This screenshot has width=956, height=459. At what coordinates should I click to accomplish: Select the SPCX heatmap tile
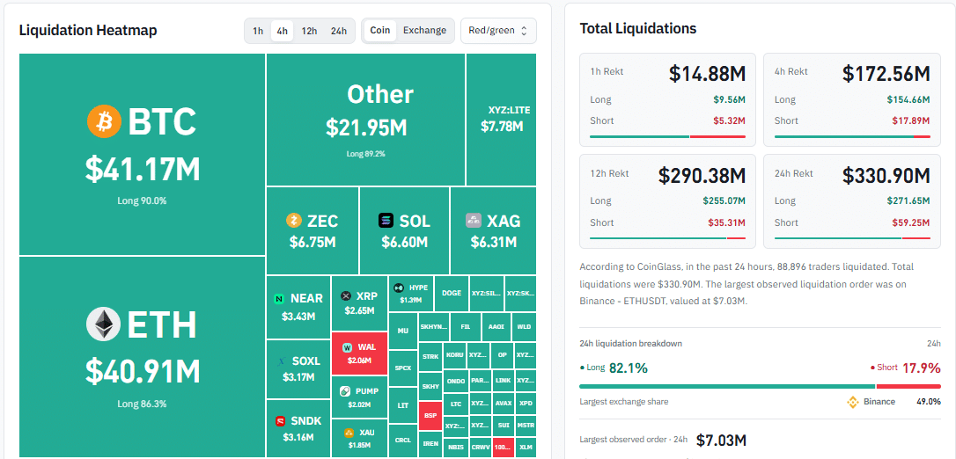402,368
